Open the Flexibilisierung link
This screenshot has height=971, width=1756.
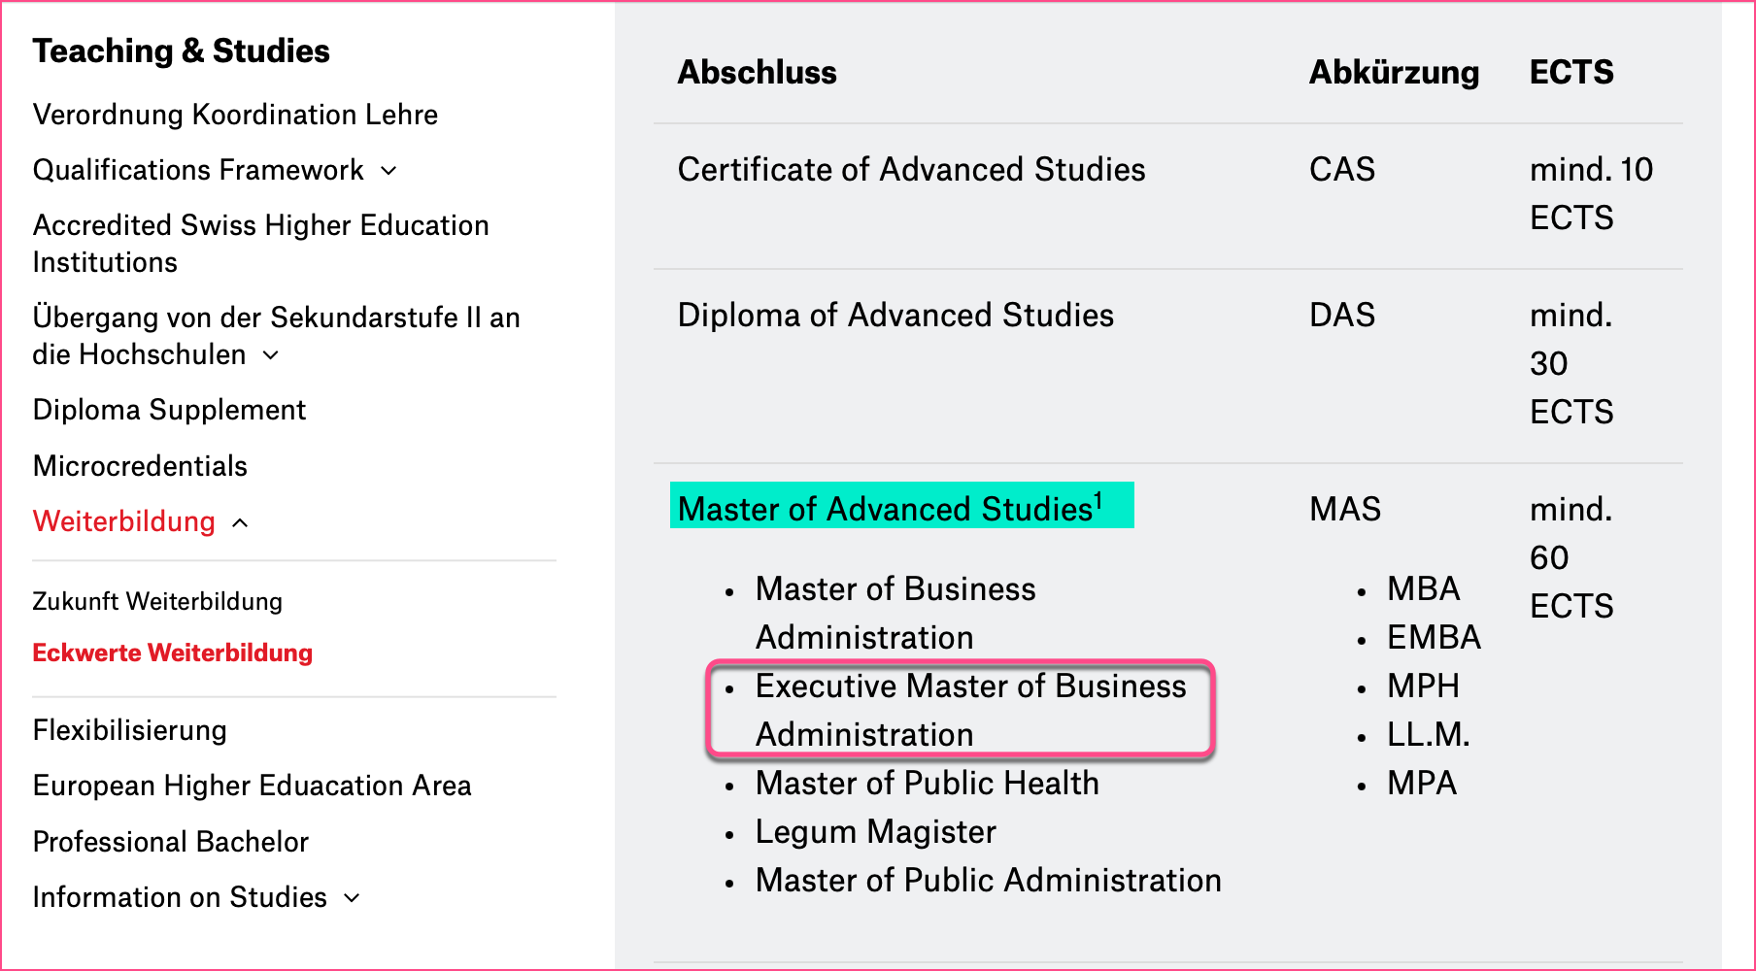(x=129, y=730)
